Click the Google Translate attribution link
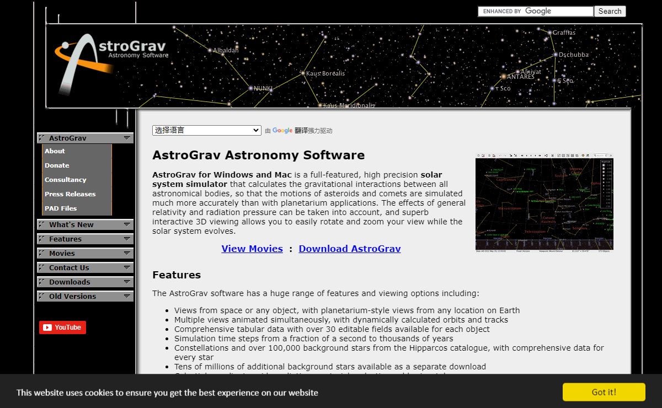The width and height of the screenshot is (662, 408). (303, 131)
